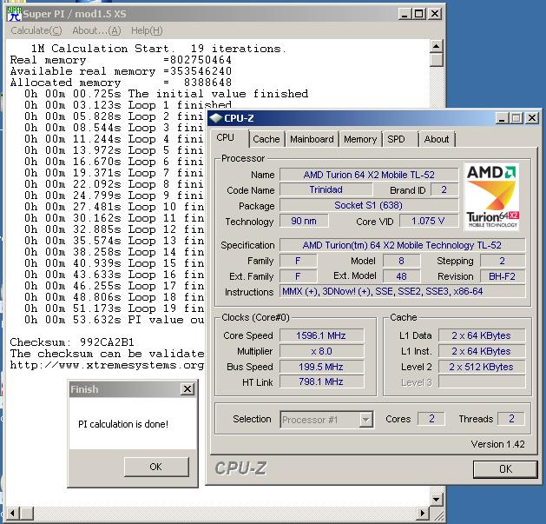
Task: Open the About...(A) menu in Super PI
Action: coord(96,30)
